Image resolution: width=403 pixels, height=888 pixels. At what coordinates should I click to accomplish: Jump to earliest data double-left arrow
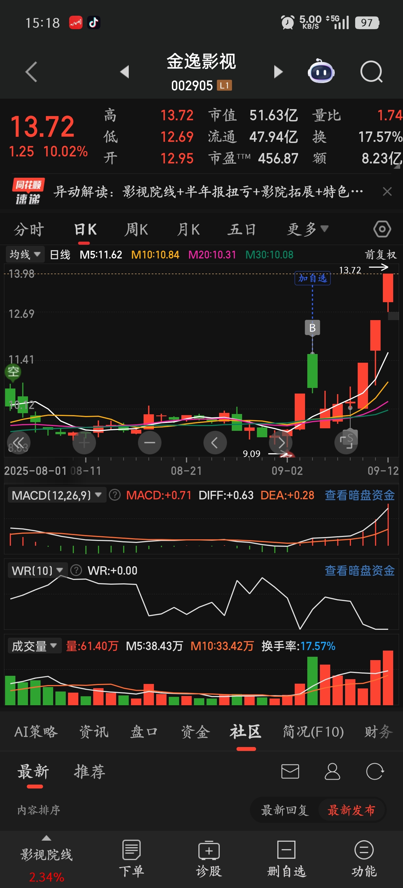(18, 442)
